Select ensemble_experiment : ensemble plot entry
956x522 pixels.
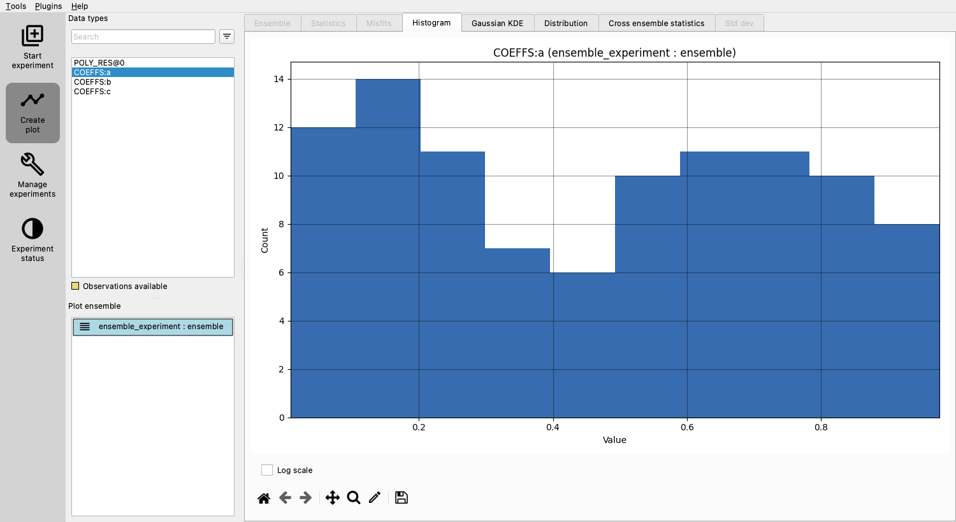pyautogui.click(x=153, y=327)
